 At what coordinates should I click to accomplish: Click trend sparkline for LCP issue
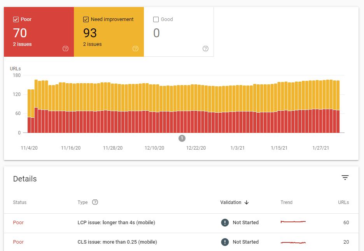pos(293,222)
